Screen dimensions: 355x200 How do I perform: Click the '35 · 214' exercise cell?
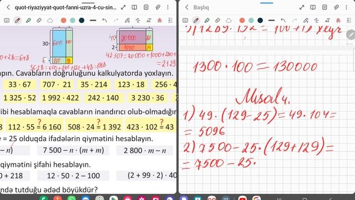click(x=94, y=84)
